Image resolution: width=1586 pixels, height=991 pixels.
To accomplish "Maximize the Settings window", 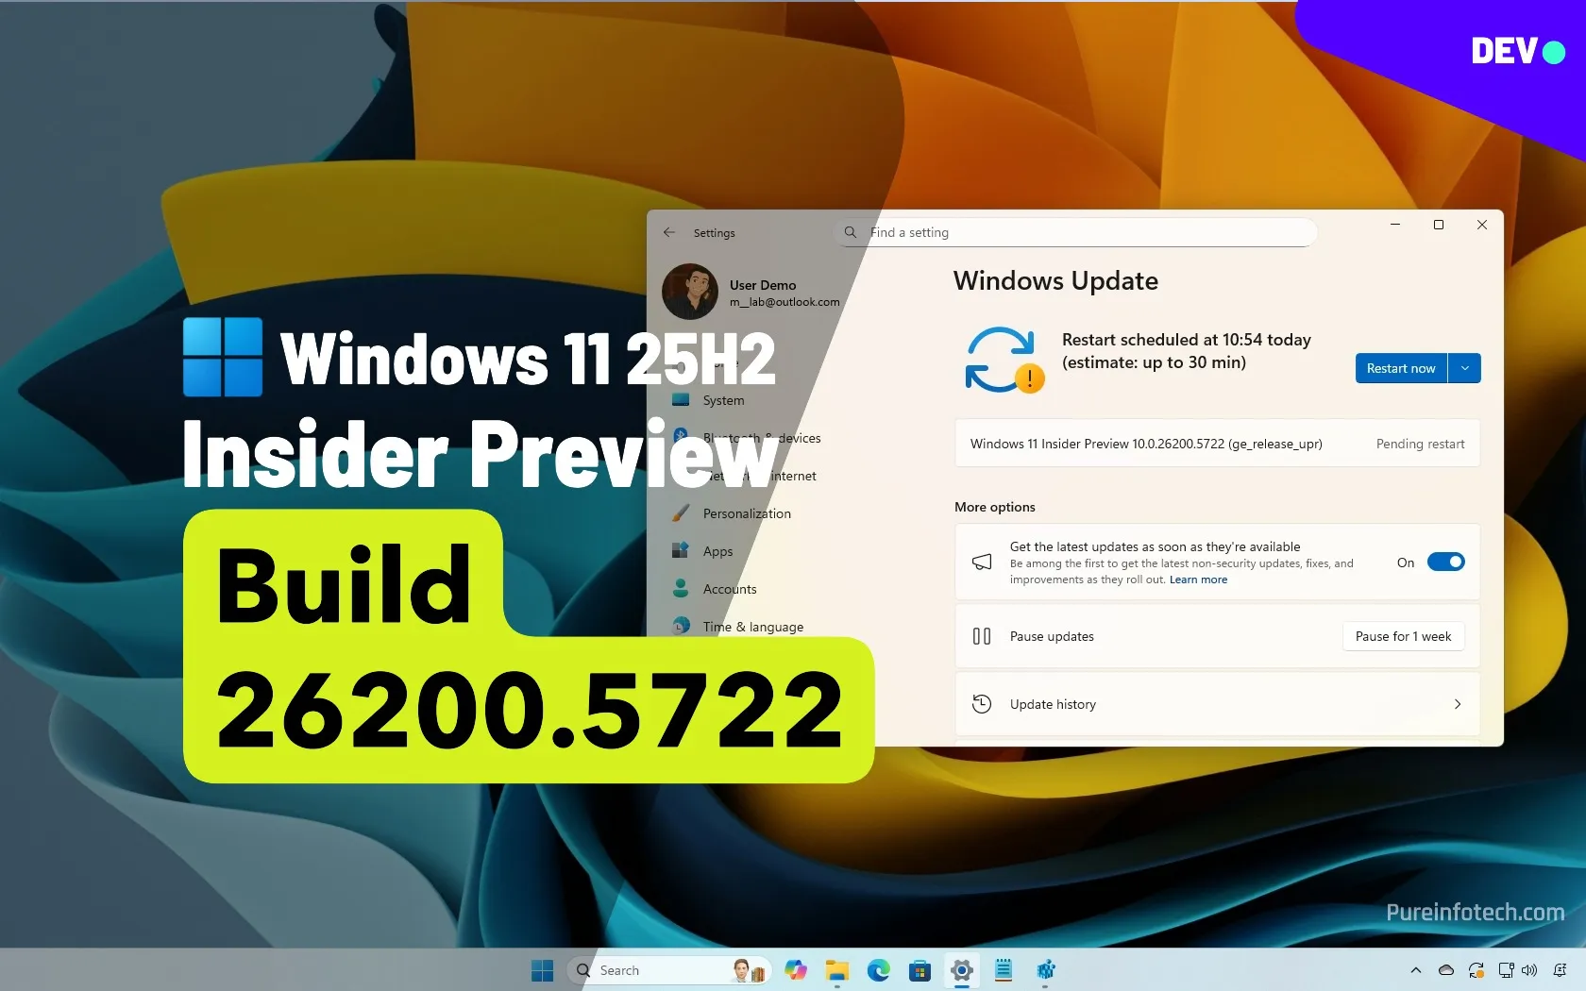I will [x=1439, y=225].
